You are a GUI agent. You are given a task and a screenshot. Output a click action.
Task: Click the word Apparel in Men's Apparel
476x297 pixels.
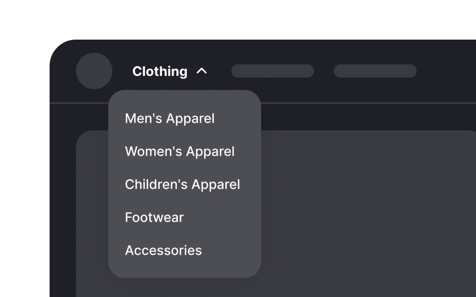[x=190, y=119]
